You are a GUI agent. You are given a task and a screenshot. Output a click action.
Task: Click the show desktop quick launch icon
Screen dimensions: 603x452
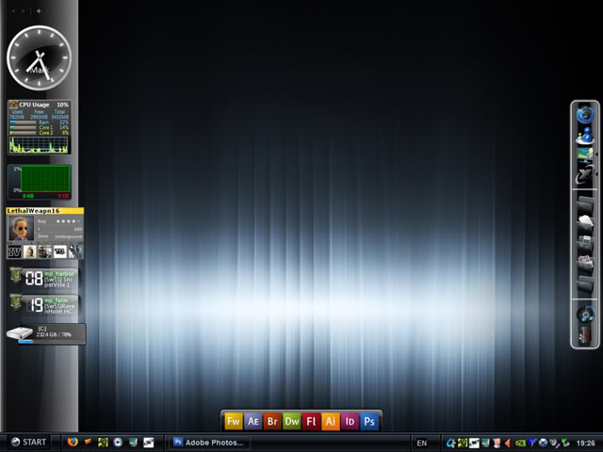click(133, 443)
